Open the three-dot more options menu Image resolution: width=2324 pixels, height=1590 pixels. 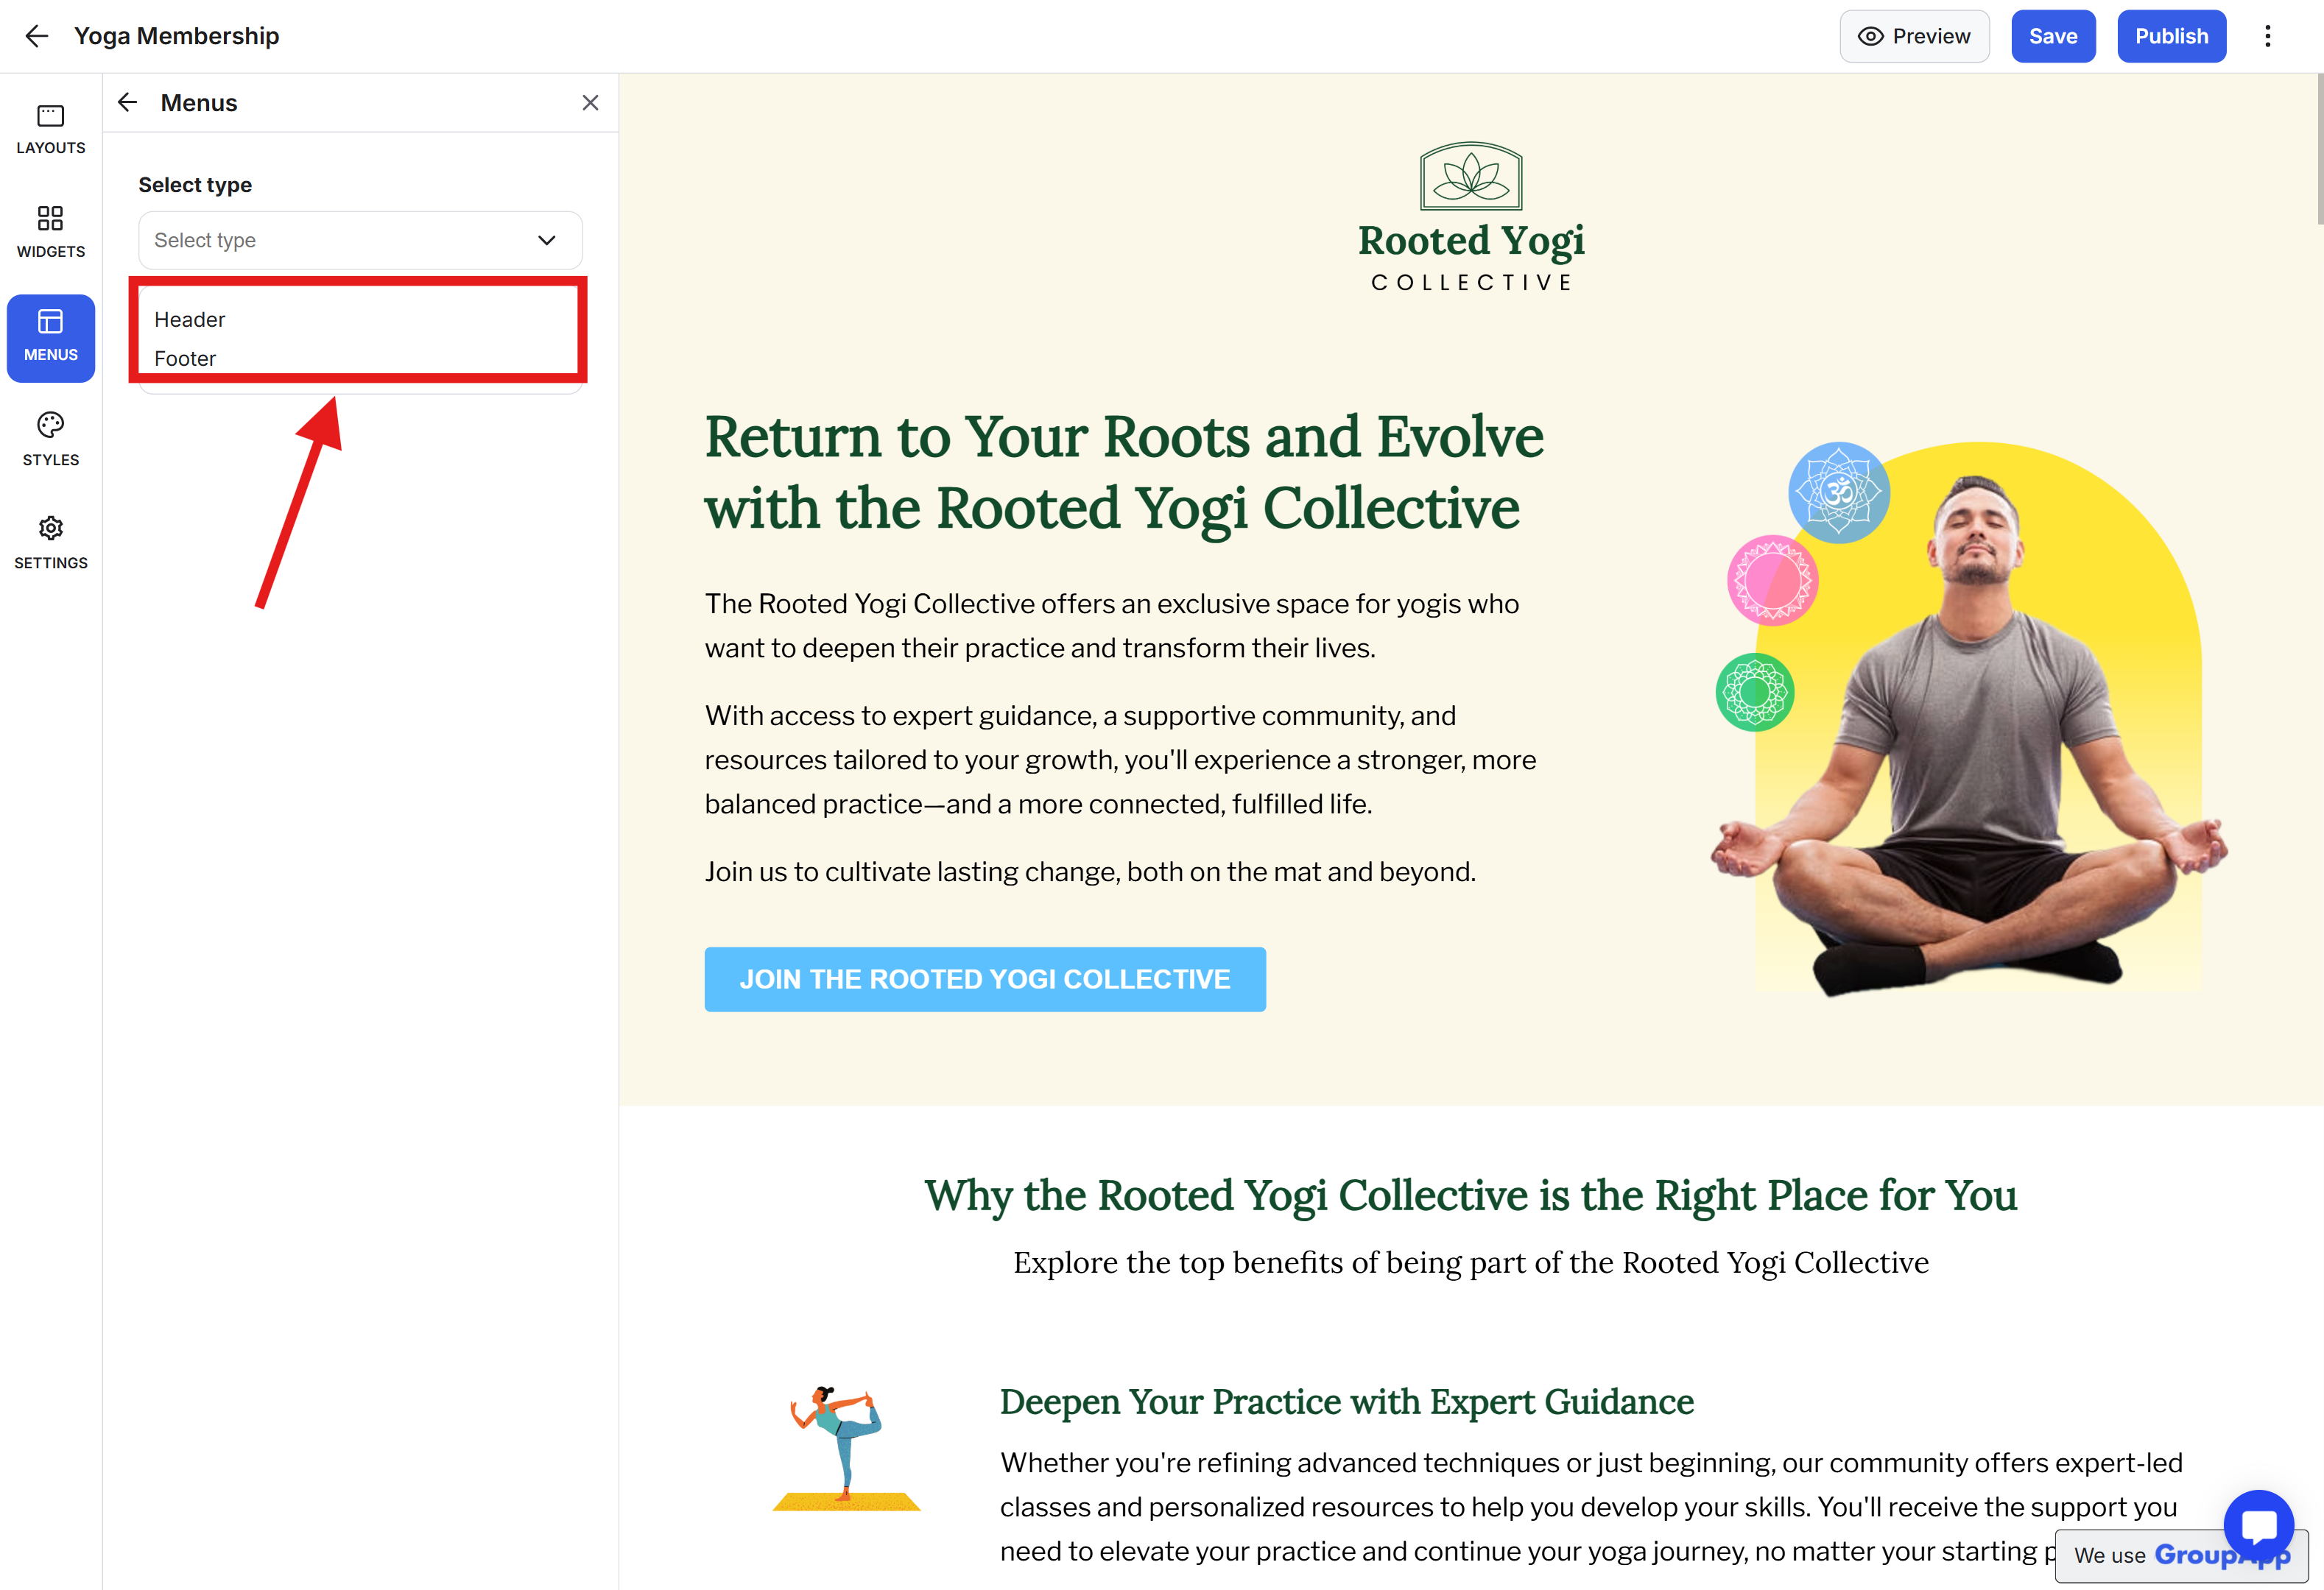point(2267,36)
